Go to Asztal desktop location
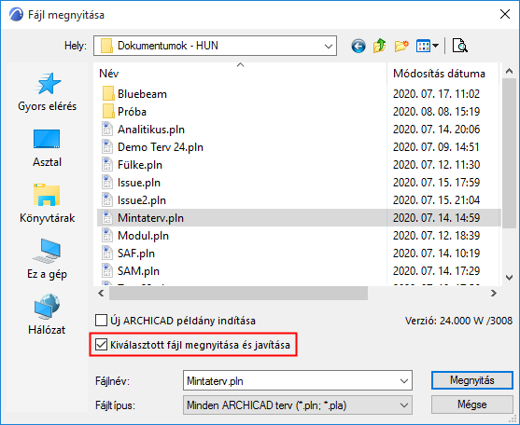The width and height of the screenshot is (520, 425). click(47, 148)
